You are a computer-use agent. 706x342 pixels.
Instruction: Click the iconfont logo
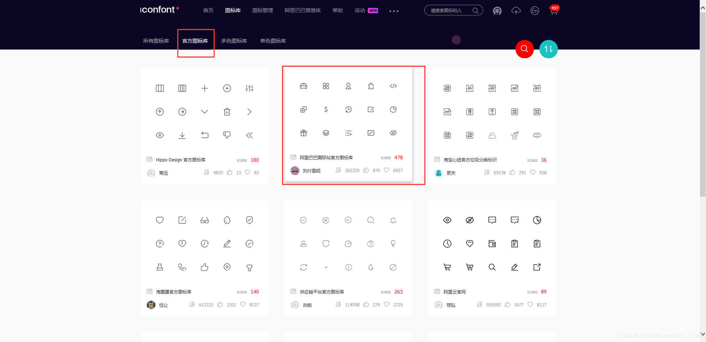pyautogui.click(x=159, y=10)
